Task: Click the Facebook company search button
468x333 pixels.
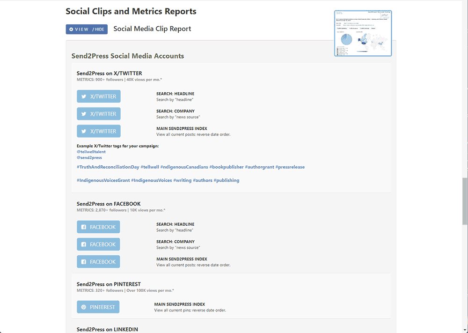Action: tap(98, 244)
